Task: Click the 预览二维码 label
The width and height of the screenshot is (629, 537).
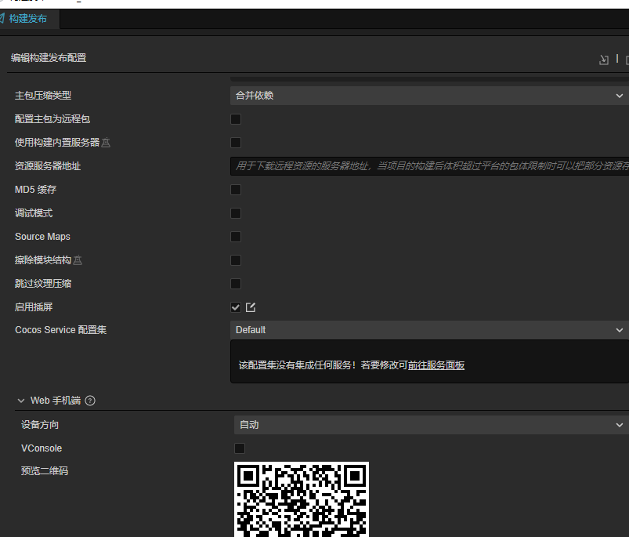Action: pyautogui.click(x=45, y=471)
